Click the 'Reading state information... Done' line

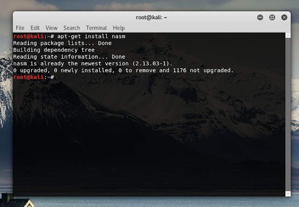[x=69, y=57]
